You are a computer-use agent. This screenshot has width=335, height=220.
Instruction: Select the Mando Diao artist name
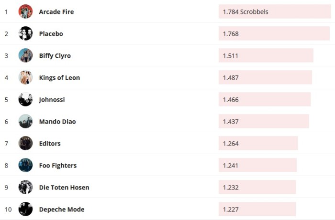57,121
